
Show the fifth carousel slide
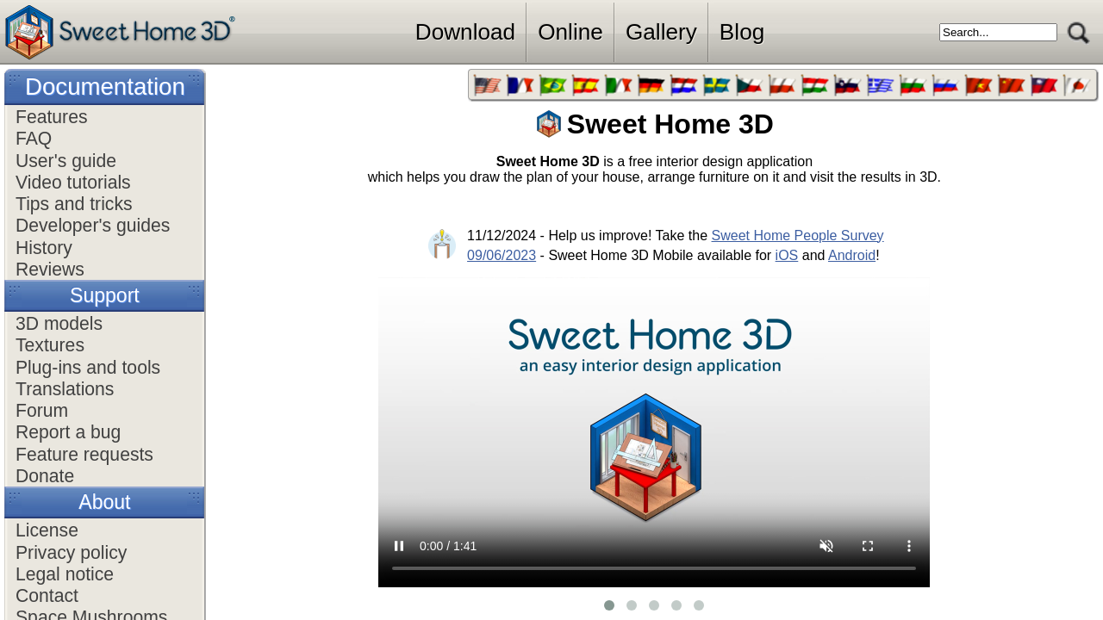pyautogui.click(x=699, y=605)
